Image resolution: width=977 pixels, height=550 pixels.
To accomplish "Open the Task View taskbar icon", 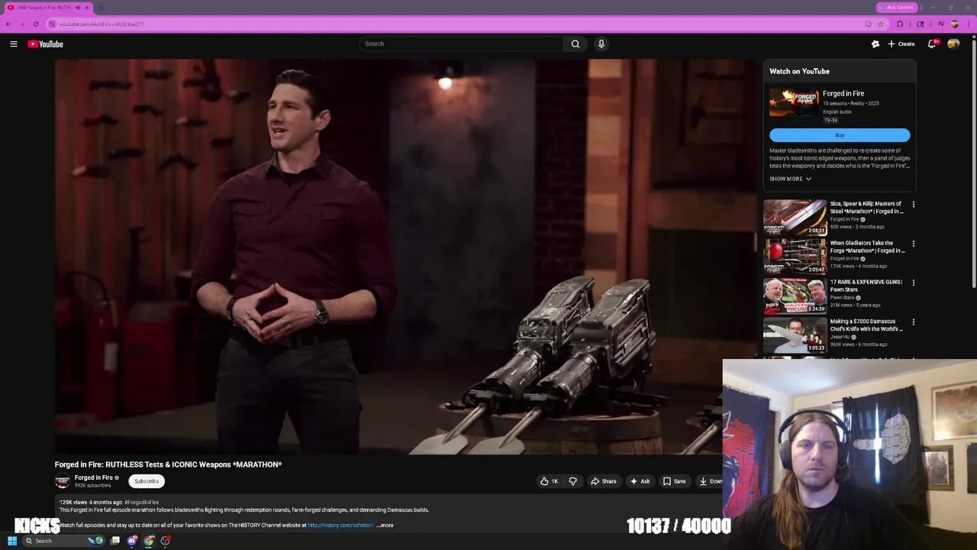I will (115, 541).
